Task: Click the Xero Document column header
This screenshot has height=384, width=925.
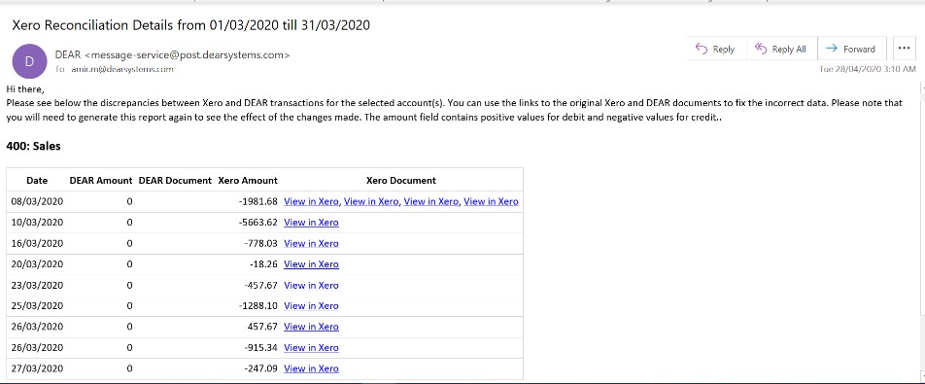Action: point(401,181)
